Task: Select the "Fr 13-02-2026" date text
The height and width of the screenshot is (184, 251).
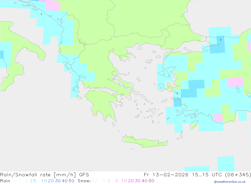Action: coord(166,175)
